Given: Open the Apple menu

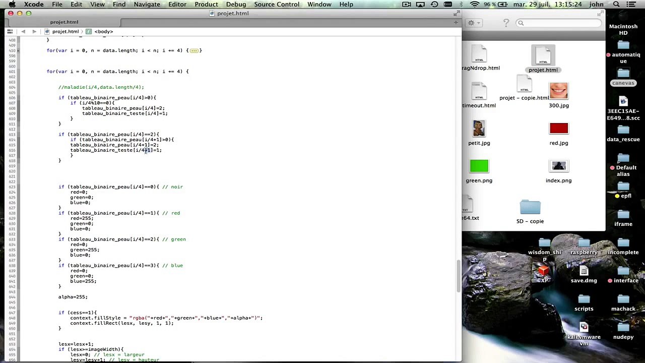Looking at the screenshot, I should (12, 5).
